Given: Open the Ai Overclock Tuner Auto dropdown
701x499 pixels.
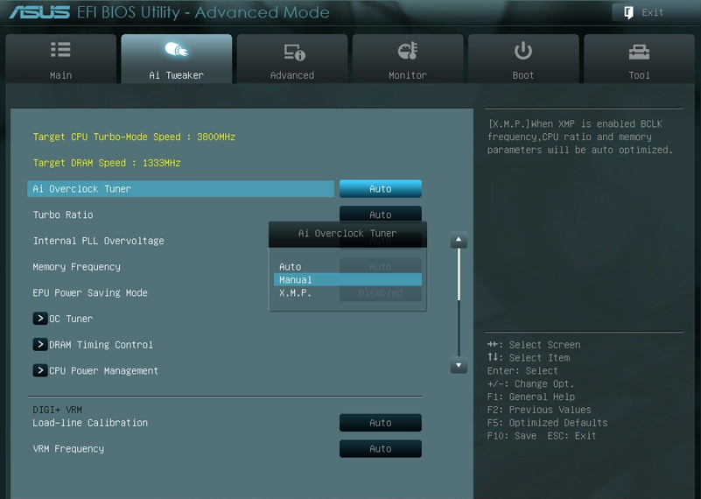Looking at the screenshot, I should (381, 189).
